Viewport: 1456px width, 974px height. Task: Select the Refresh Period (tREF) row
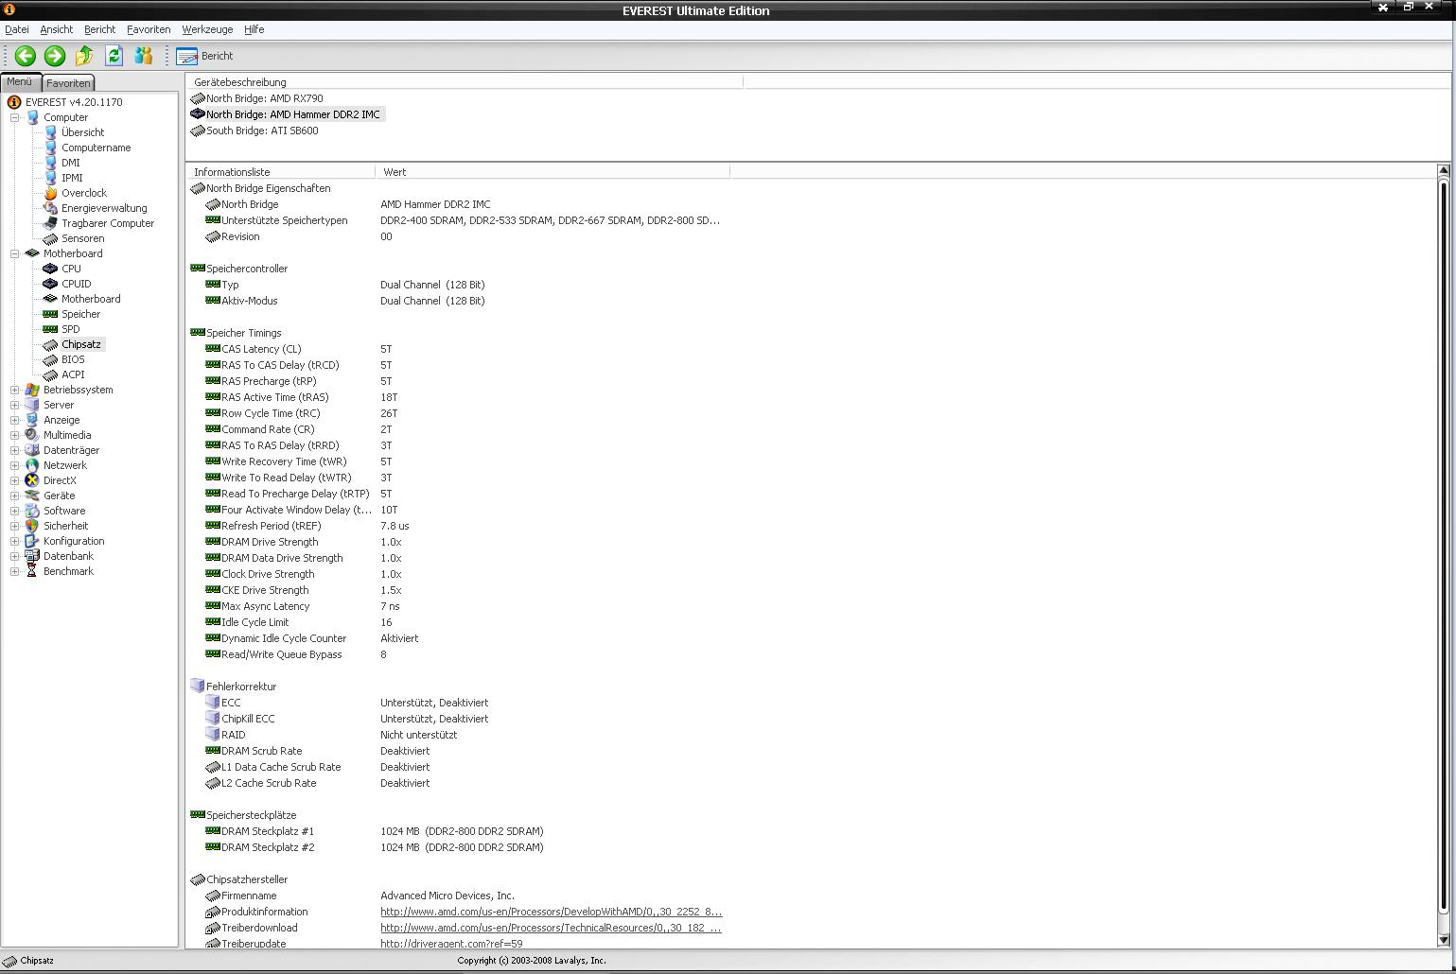point(459,526)
